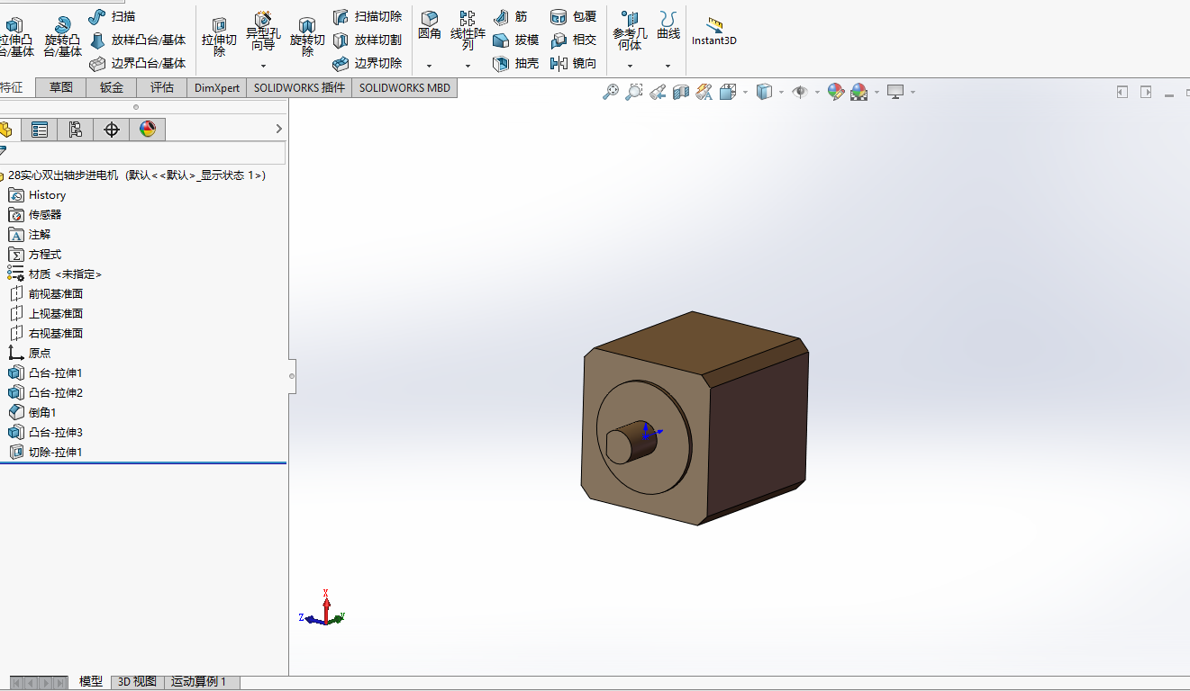Expand the dropdown arrow under Curves (曲线)
1190x691 pixels.
(x=668, y=66)
